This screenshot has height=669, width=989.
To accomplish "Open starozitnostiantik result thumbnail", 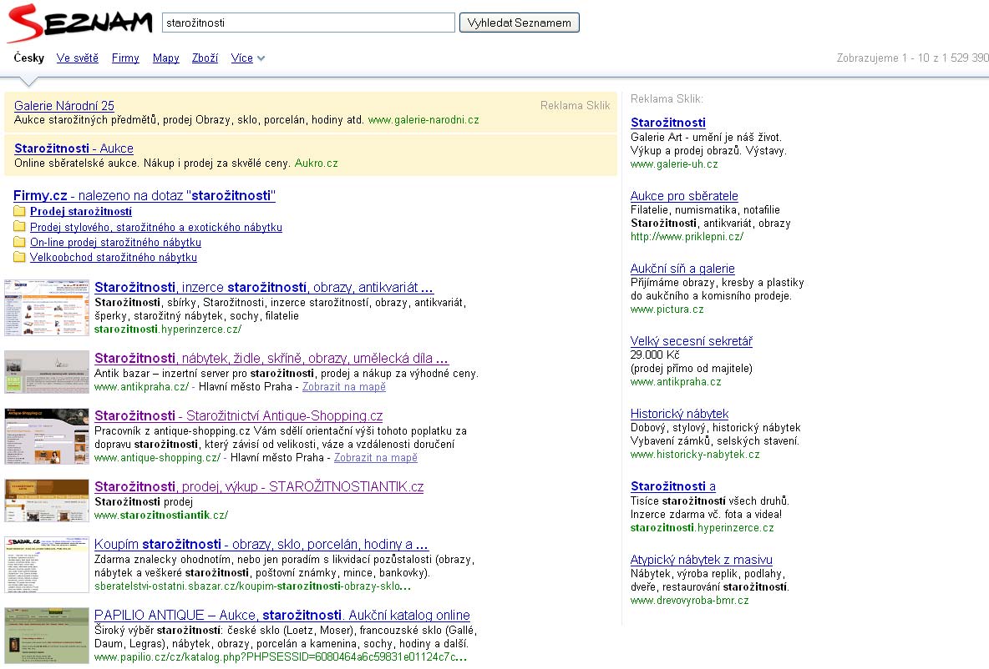I will 47,500.
